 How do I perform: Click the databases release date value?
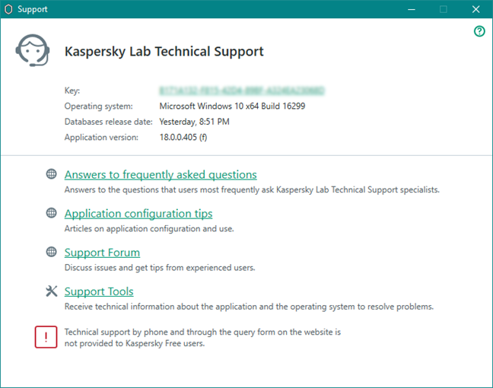point(194,122)
